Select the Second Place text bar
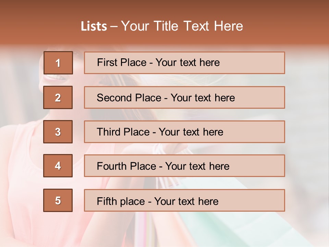 [184, 97]
